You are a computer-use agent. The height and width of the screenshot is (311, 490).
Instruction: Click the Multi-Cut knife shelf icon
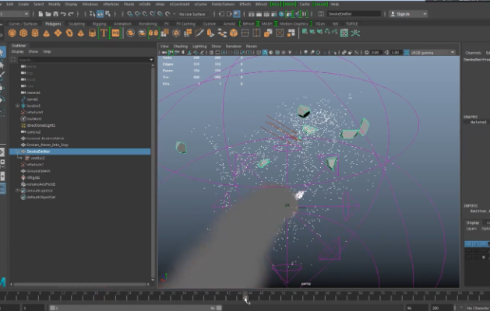click(199, 33)
